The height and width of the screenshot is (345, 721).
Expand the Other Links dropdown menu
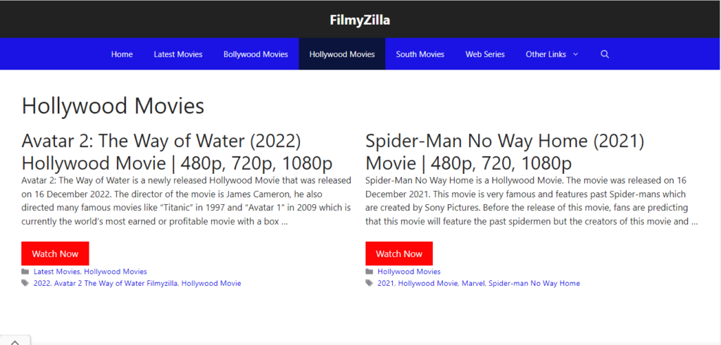point(551,54)
